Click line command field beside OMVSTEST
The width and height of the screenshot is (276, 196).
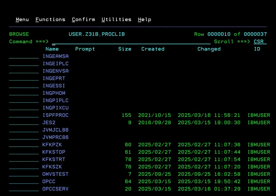[x=24, y=174]
